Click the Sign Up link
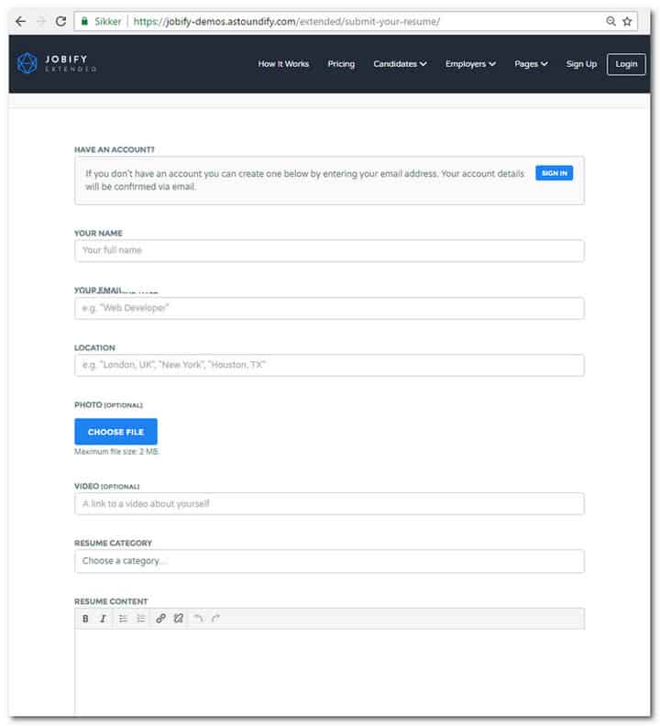 581,64
